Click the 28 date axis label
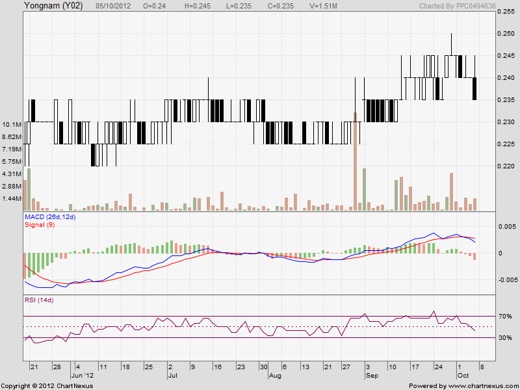 click(57, 367)
